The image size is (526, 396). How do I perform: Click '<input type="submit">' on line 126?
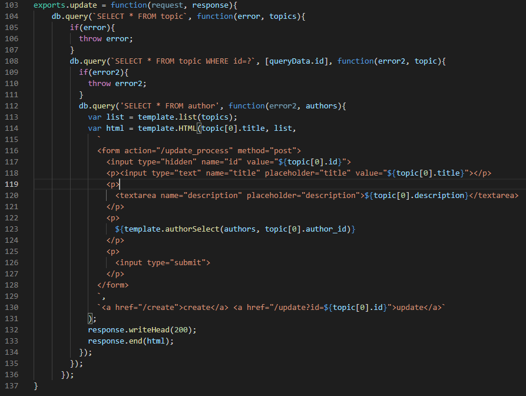pos(163,262)
